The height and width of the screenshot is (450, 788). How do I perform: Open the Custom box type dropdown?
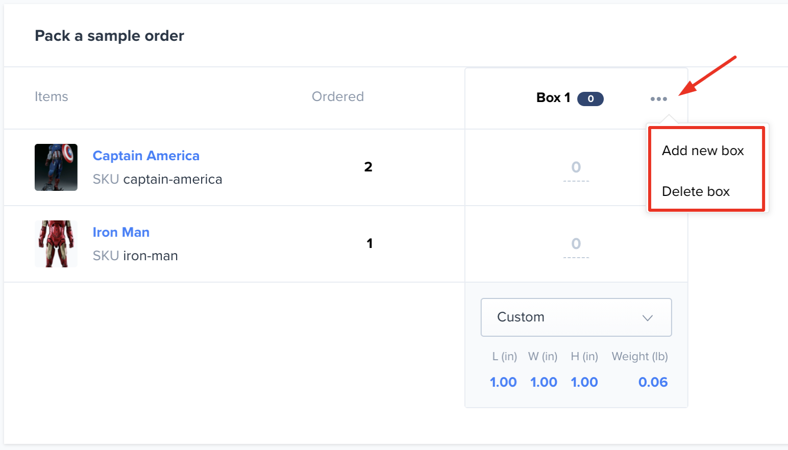click(576, 317)
